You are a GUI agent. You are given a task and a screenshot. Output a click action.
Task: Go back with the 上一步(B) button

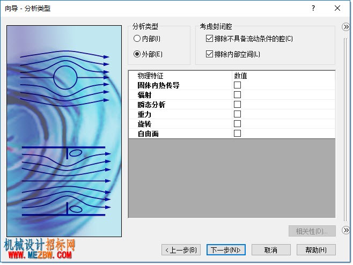pyautogui.click(x=181, y=250)
